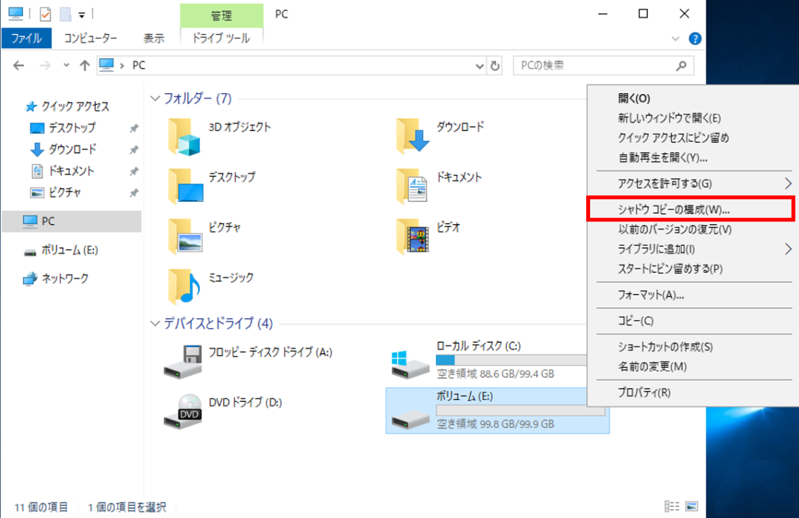
Task: Open Explorer help with the question mark
Action: 694,38
